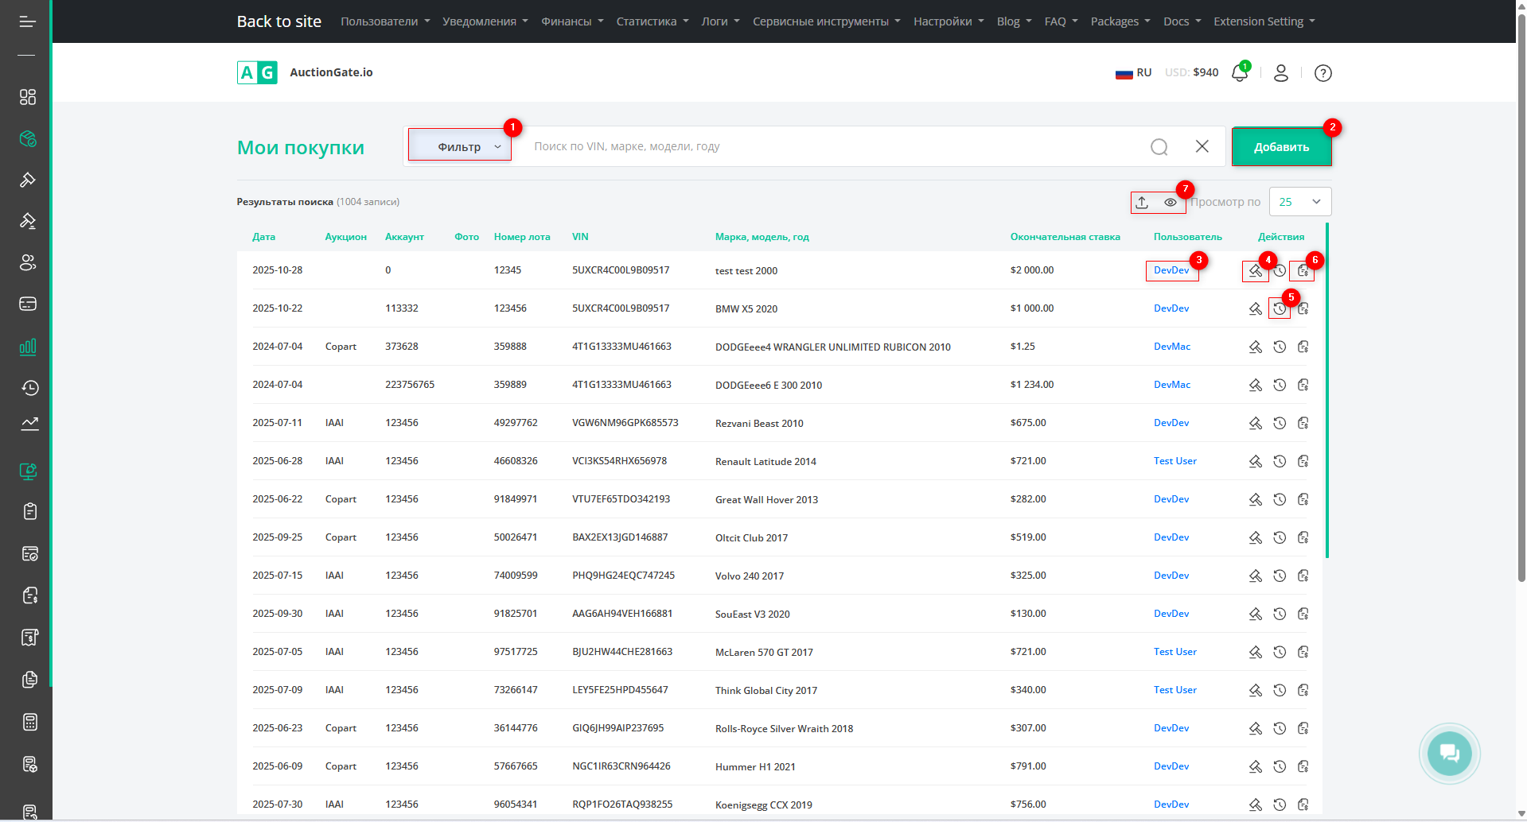Viewport: 1527px width, 822px height.
Task: Click the search magnifier icon
Action: pos(1159,147)
